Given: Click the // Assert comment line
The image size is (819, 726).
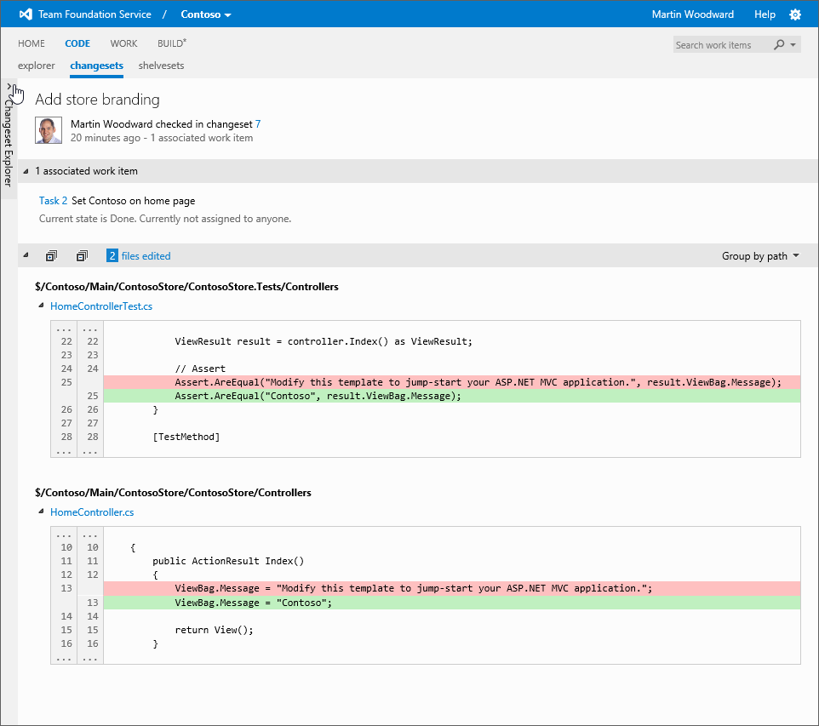Looking at the screenshot, I should point(200,369).
